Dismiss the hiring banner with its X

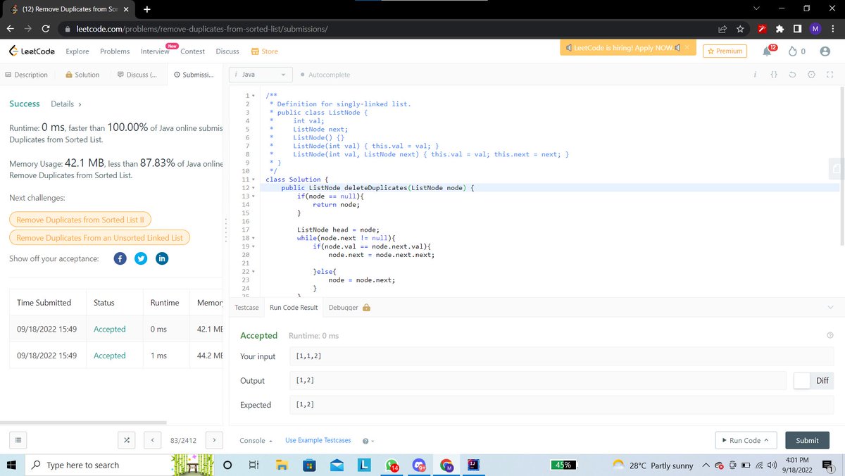pos(688,48)
